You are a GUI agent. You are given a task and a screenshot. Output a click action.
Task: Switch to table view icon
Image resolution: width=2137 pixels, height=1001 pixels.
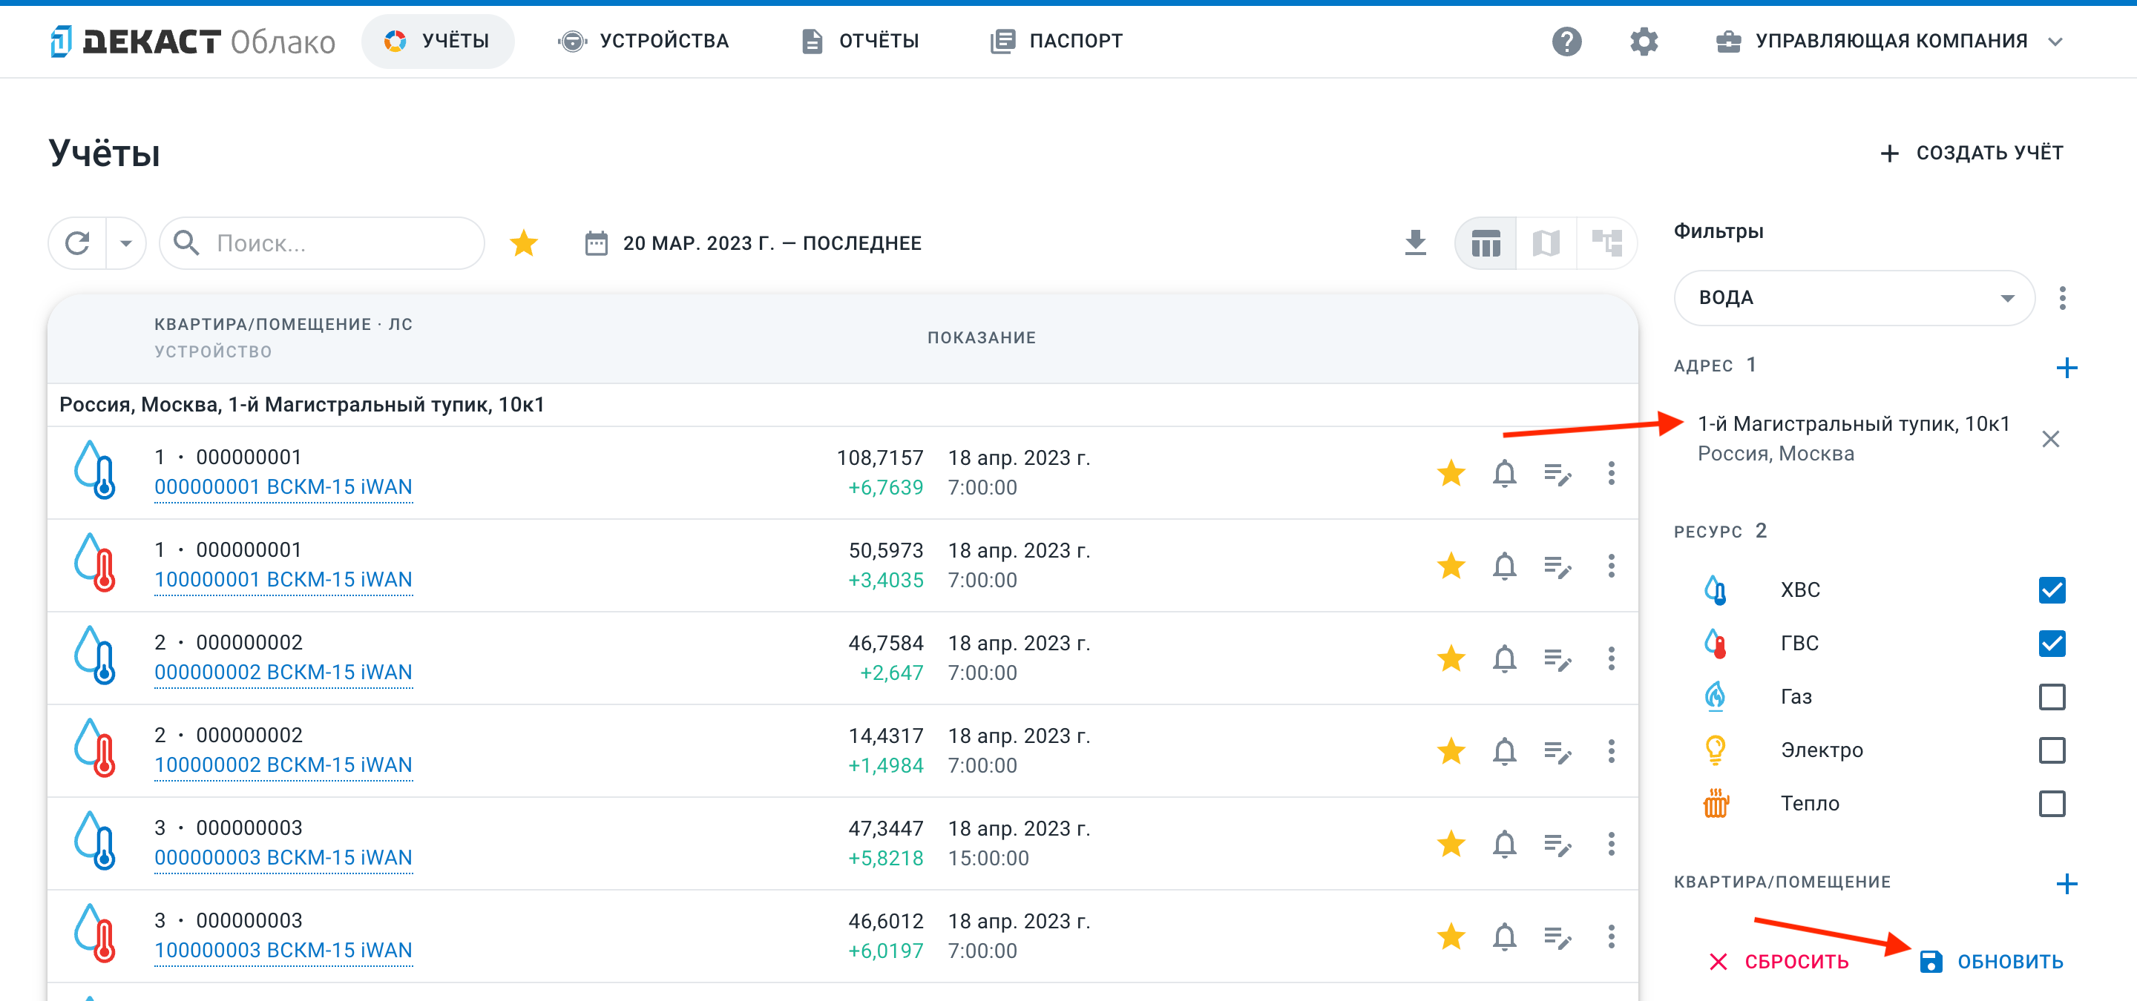click(x=1485, y=242)
